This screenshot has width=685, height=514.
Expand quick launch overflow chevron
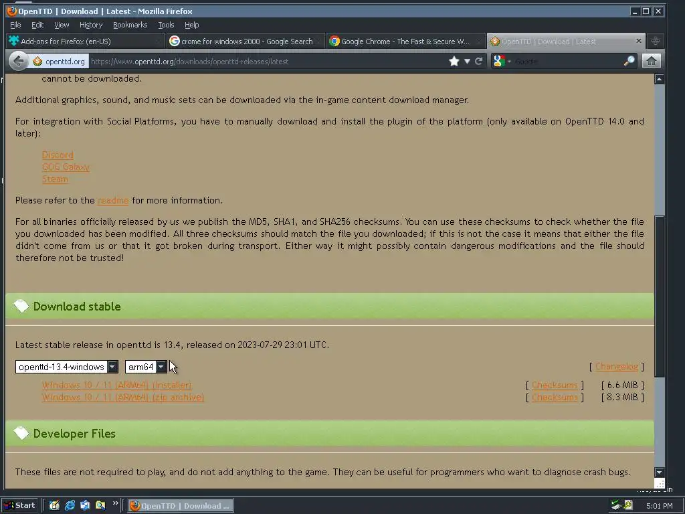pyautogui.click(x=115, y=503)
